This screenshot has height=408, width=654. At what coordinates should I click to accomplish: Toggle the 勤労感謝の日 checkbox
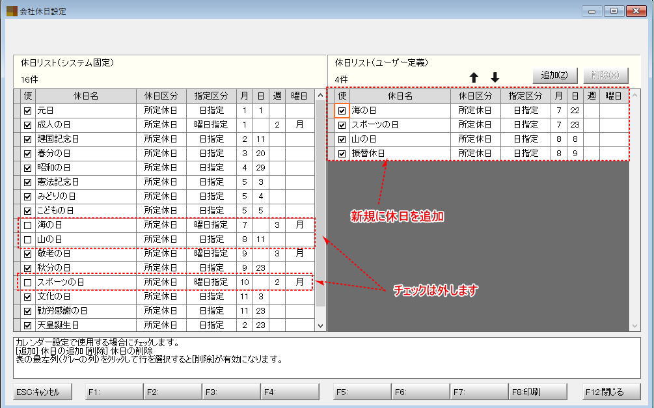coord(27,311)
